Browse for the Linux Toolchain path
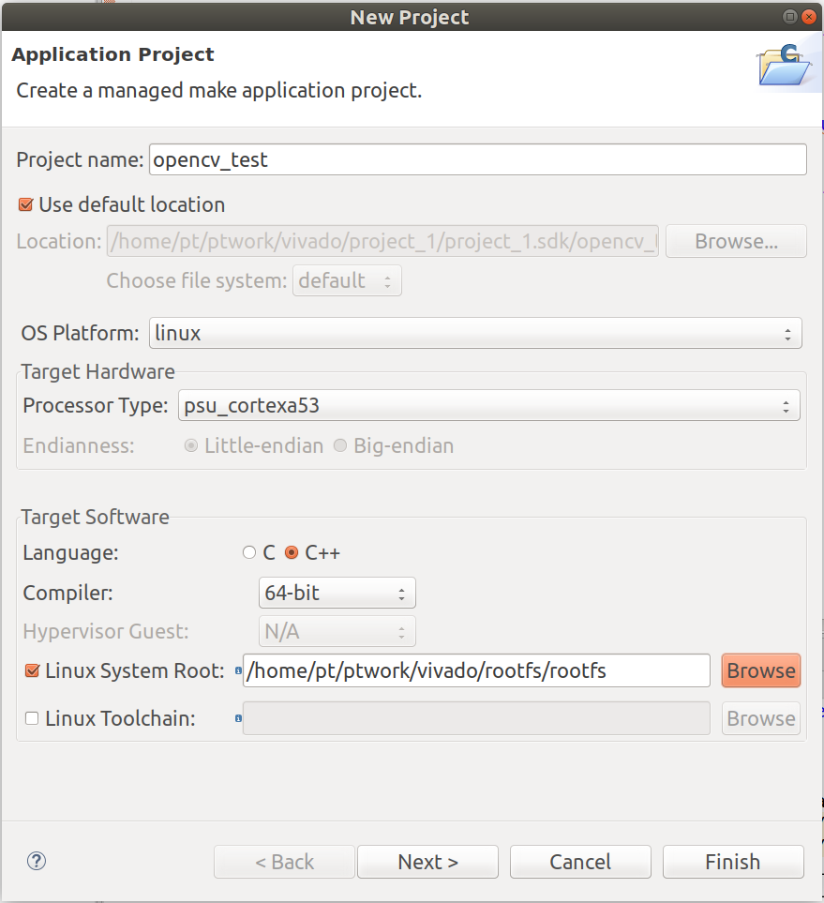 (x=760, y=718)
